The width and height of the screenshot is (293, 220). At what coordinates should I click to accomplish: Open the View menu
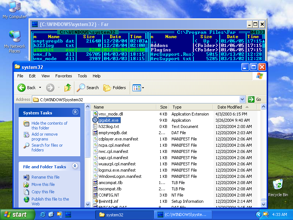click(x=45, y=76)
